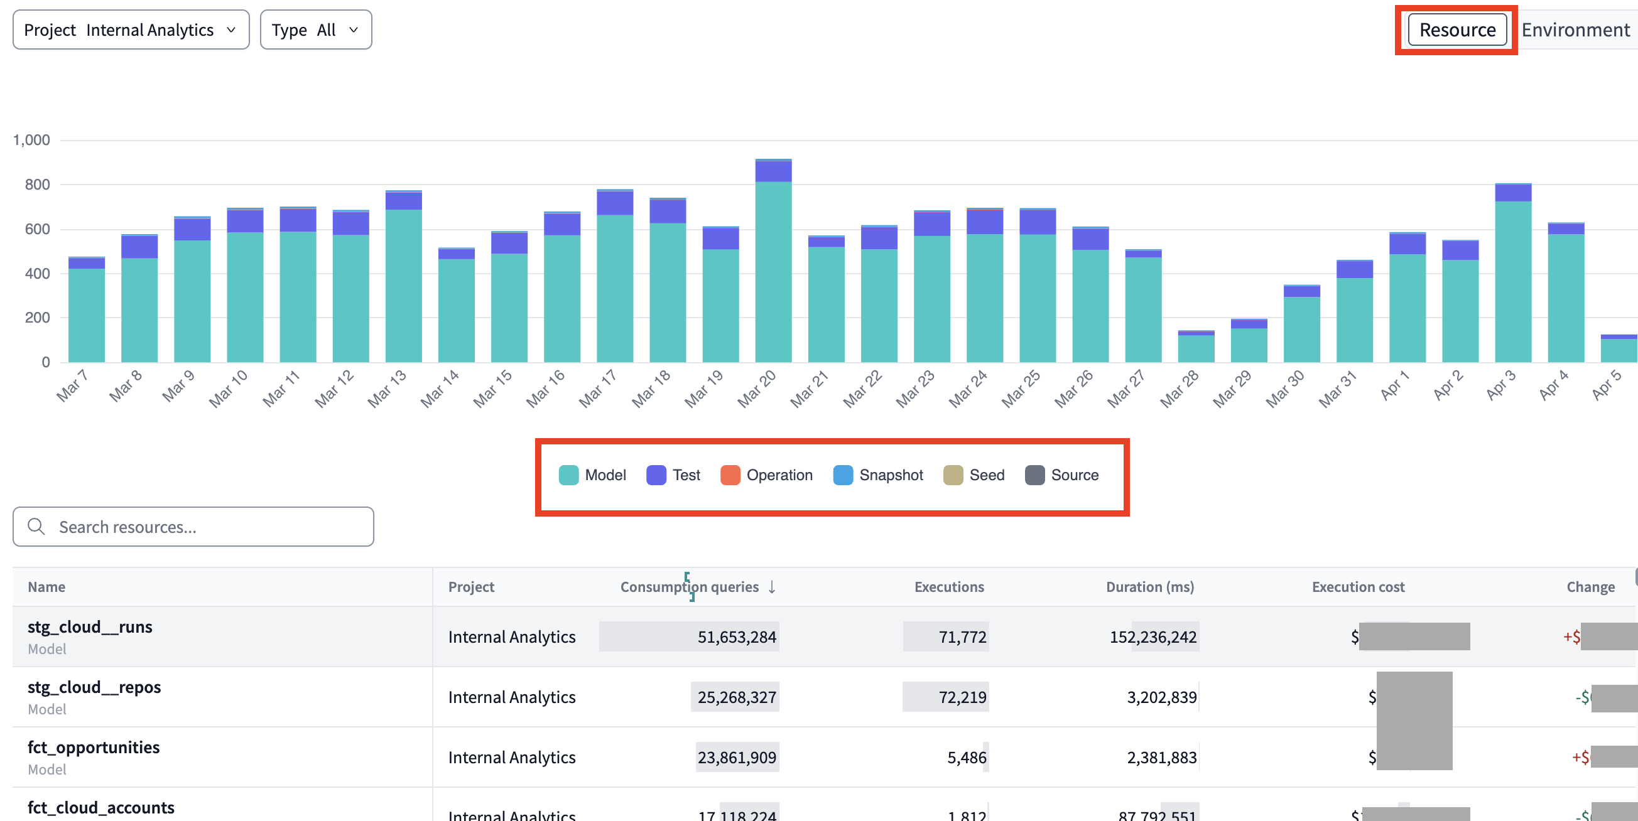Open the Project Internal Analytics dropdown
1638x821 pixels.
[x=131, y=30]
